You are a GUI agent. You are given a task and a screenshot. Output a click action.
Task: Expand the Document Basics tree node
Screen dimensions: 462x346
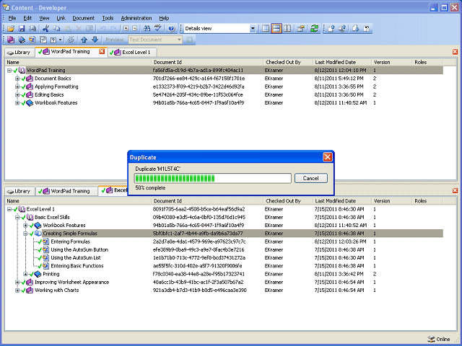tap(17, 79)
